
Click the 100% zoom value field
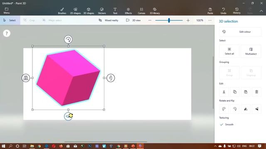[199, 20]
